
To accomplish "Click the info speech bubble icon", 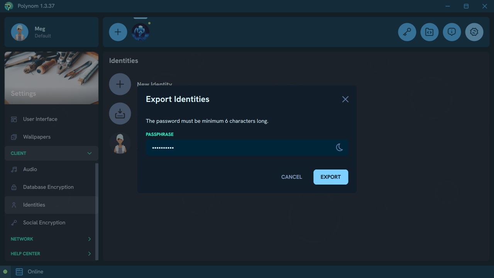I will pyautogui.click(x=452, y=32).
